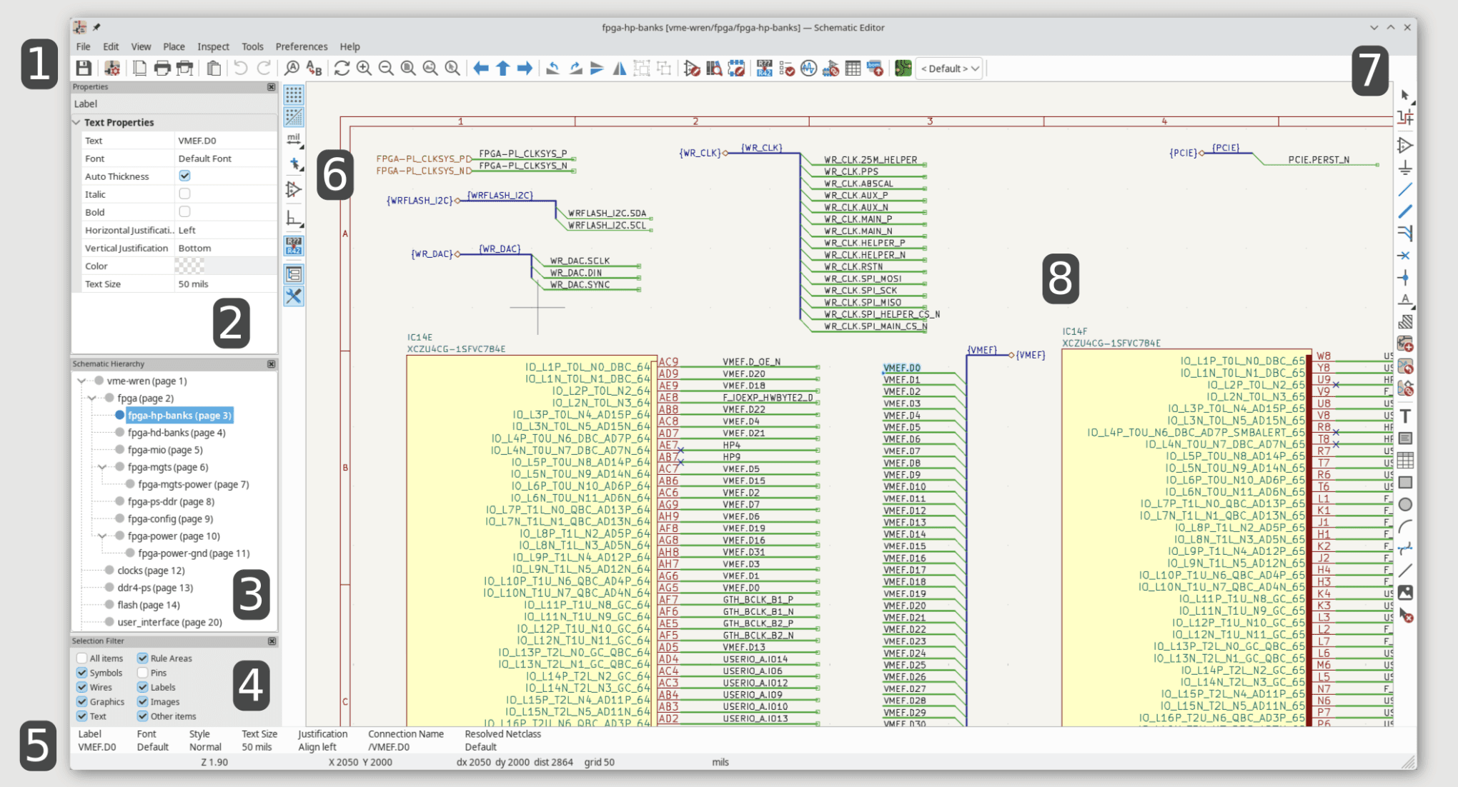Select the Add Text tool
Image resolution: width=1458 pixels, height=787 pixels.
(1405, 416)
